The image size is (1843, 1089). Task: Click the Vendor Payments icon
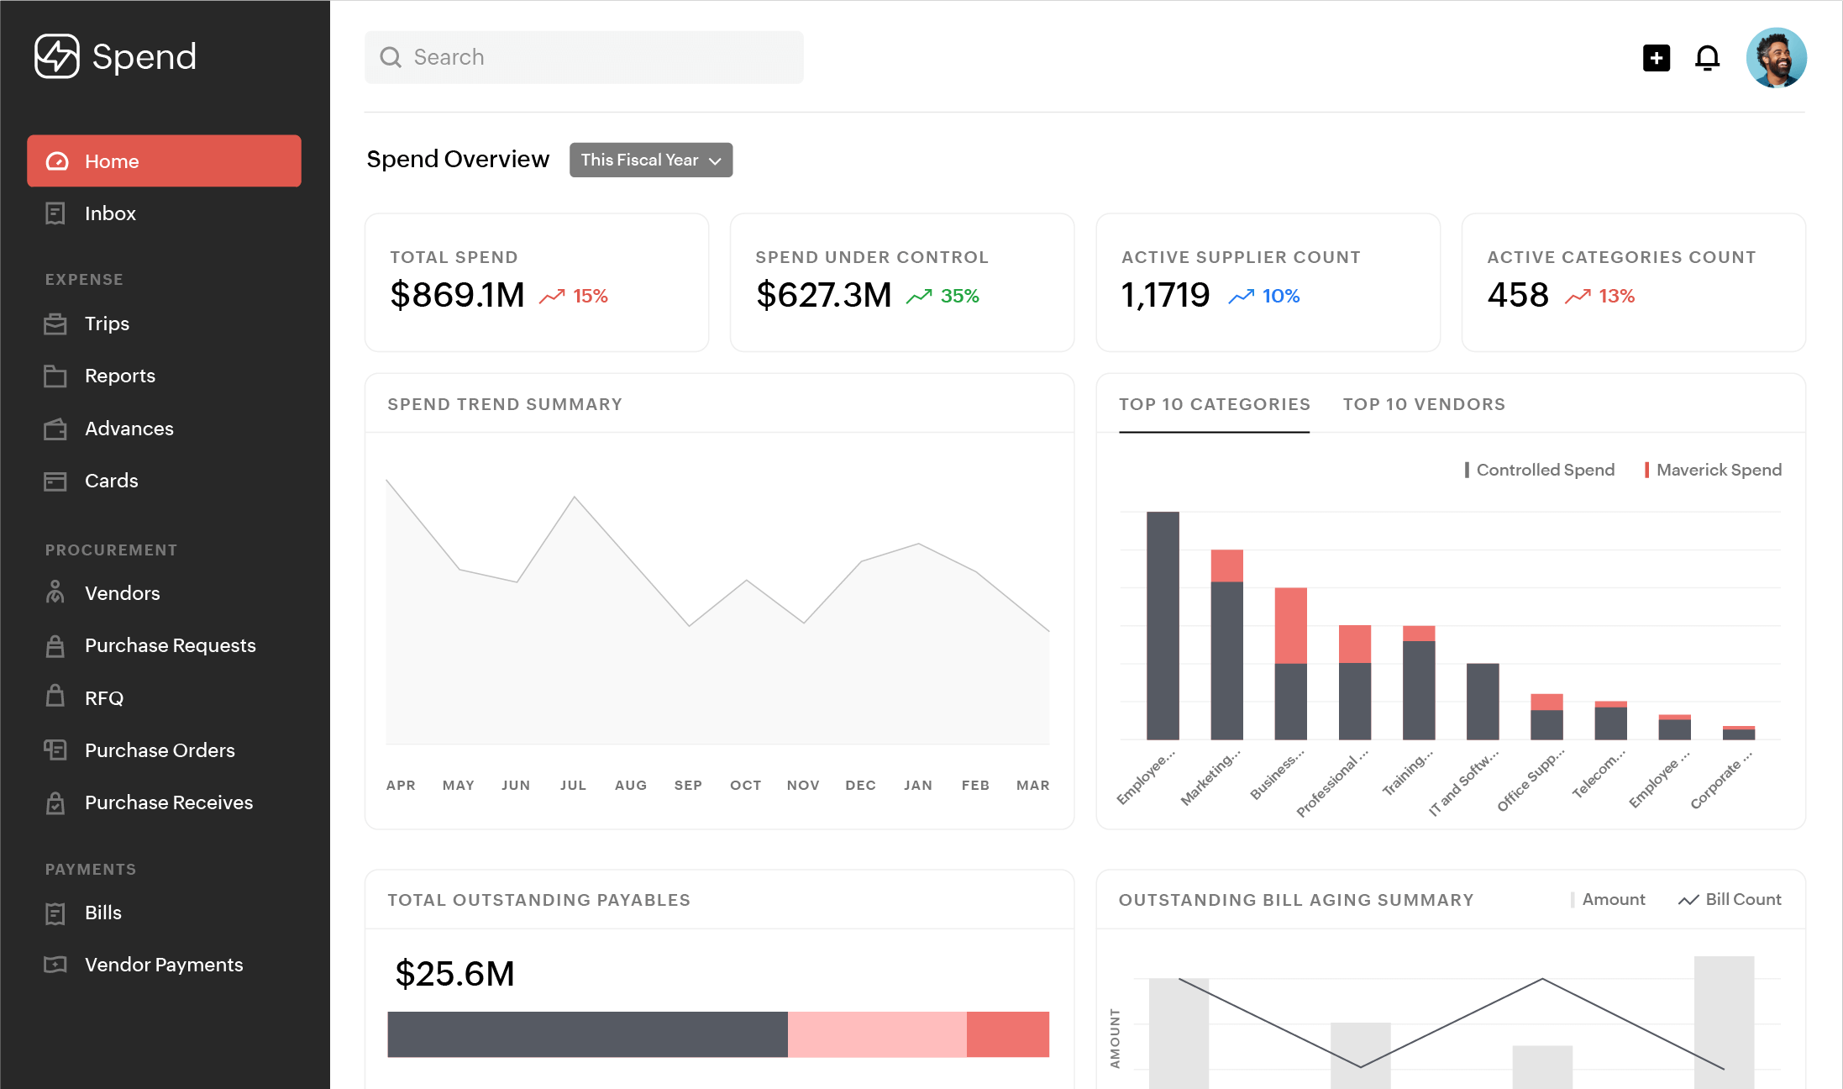coord(55,965)
